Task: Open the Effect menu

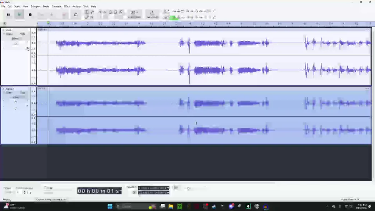Action: (x=67, y=6)
